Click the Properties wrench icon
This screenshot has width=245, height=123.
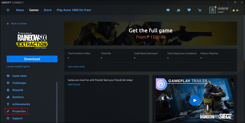tap(8, 111)
